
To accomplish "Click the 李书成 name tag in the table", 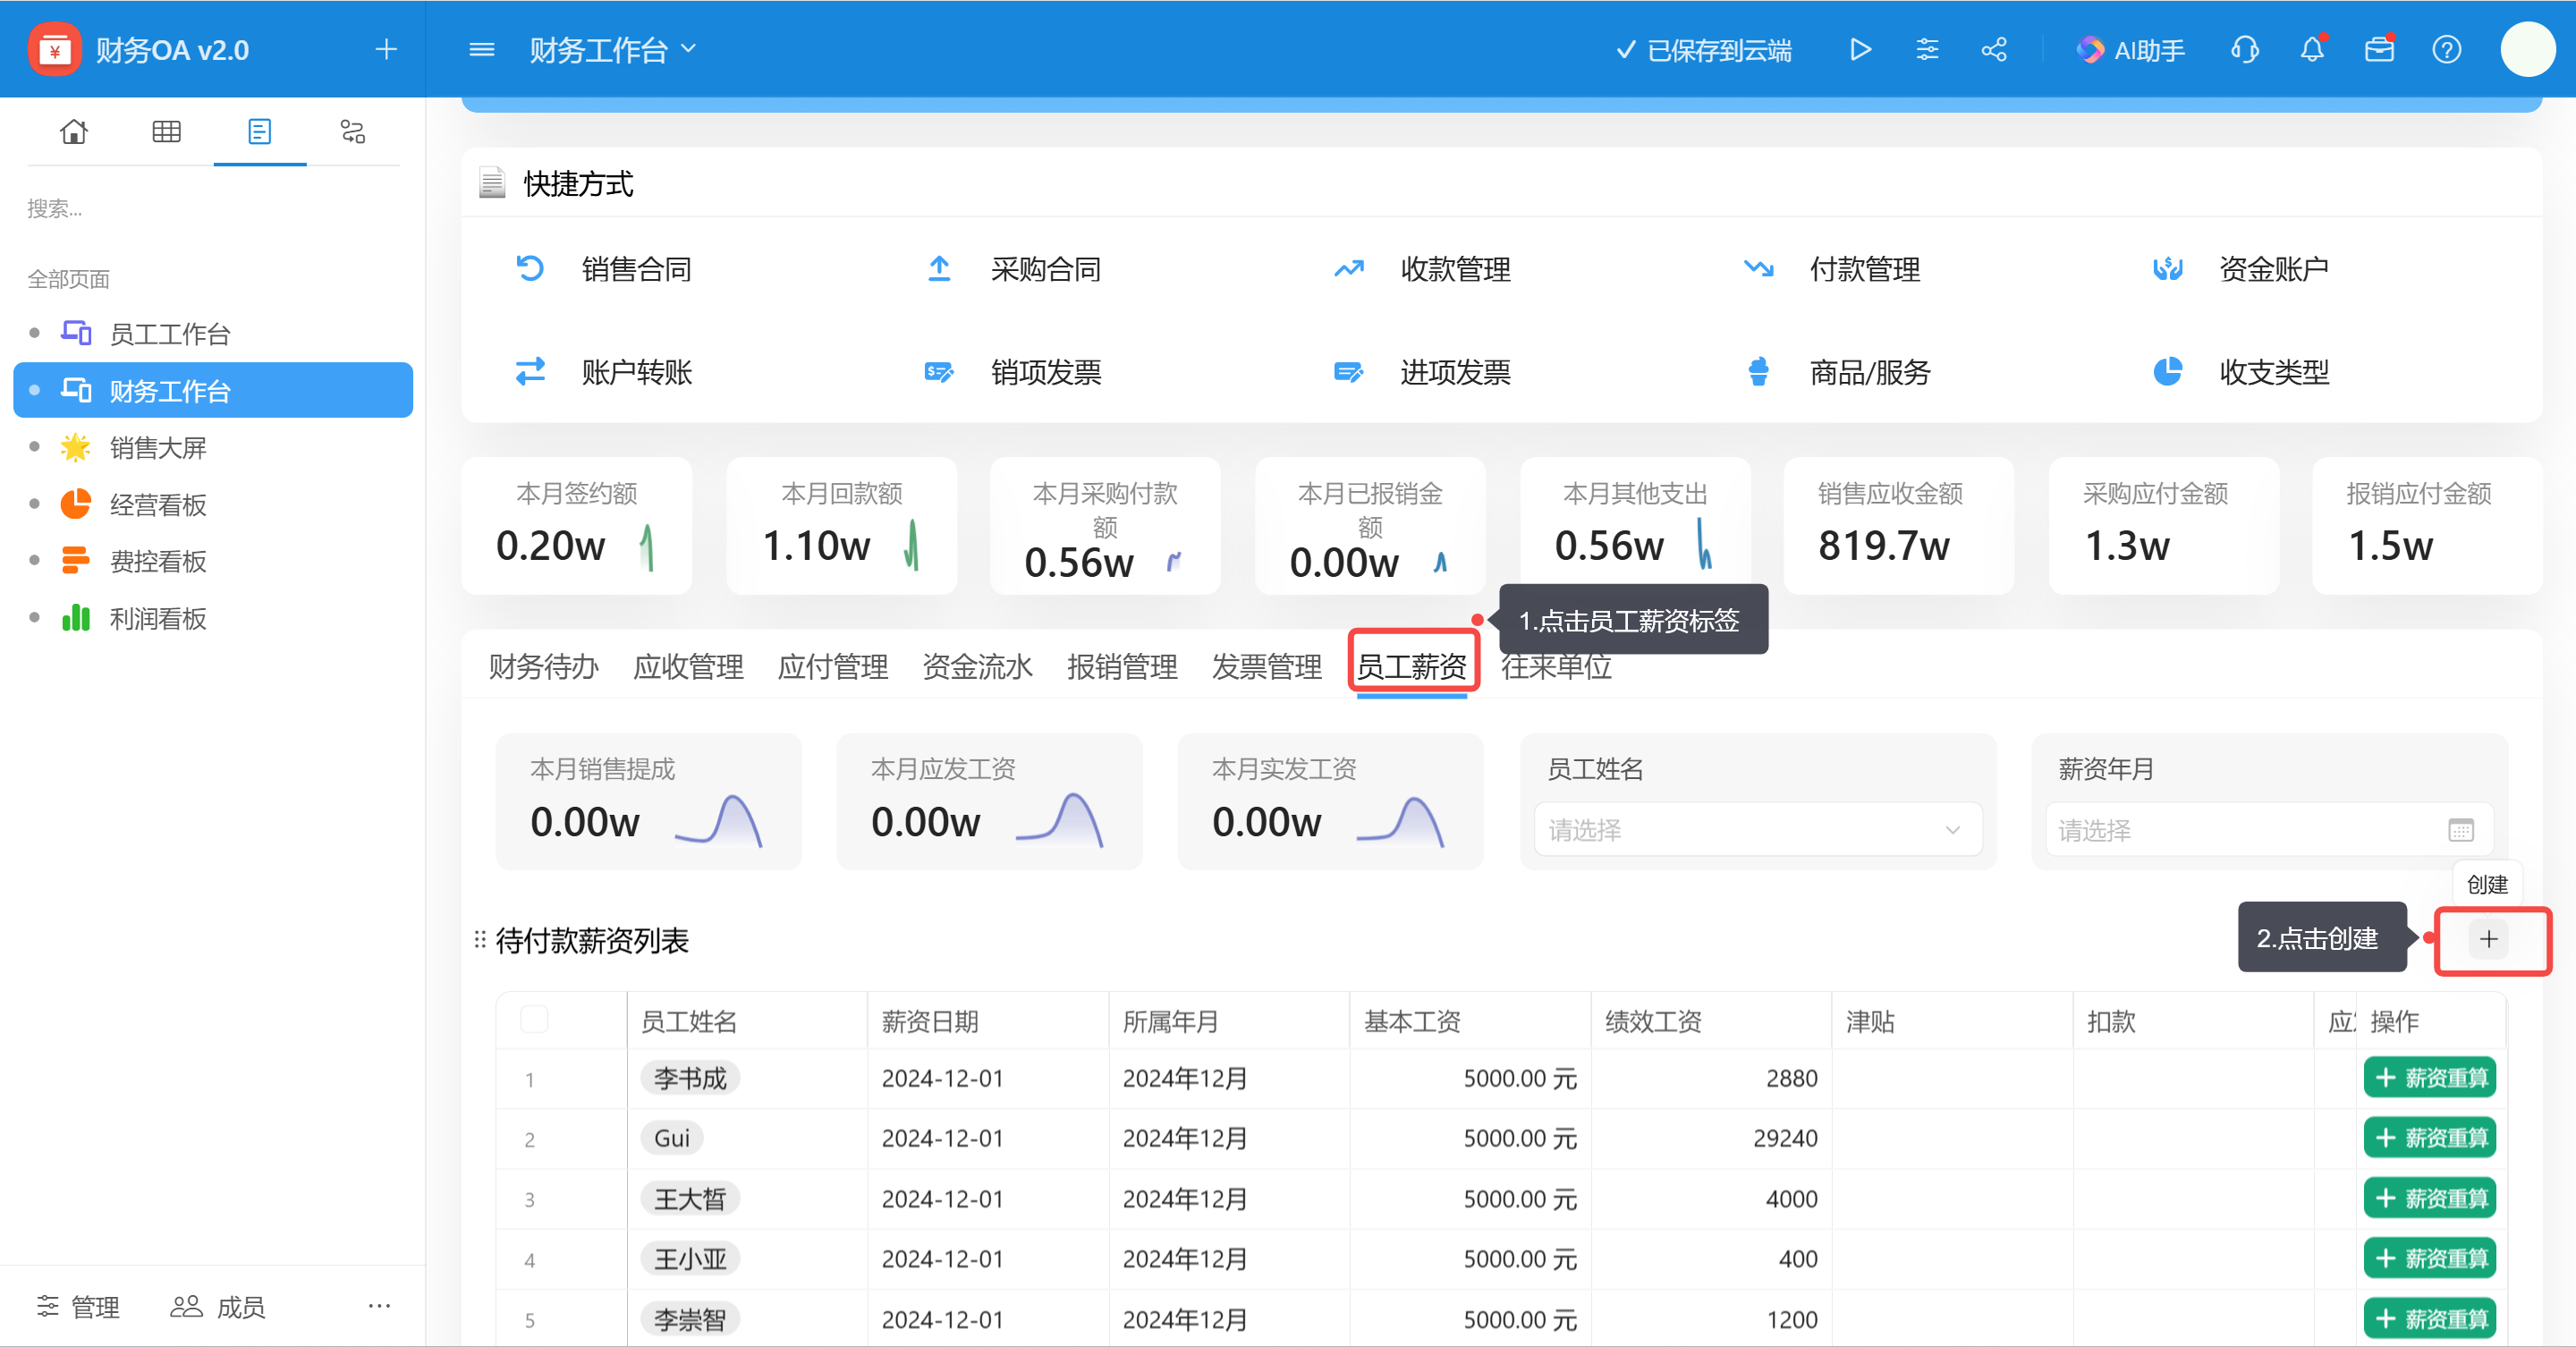I will [x=690, y=1078].
